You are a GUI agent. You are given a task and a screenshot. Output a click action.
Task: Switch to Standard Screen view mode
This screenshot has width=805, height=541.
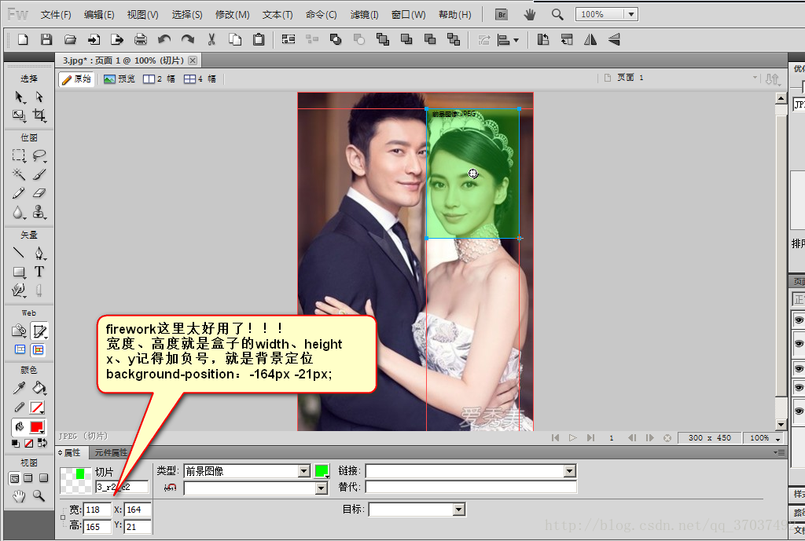pos(14,478)
